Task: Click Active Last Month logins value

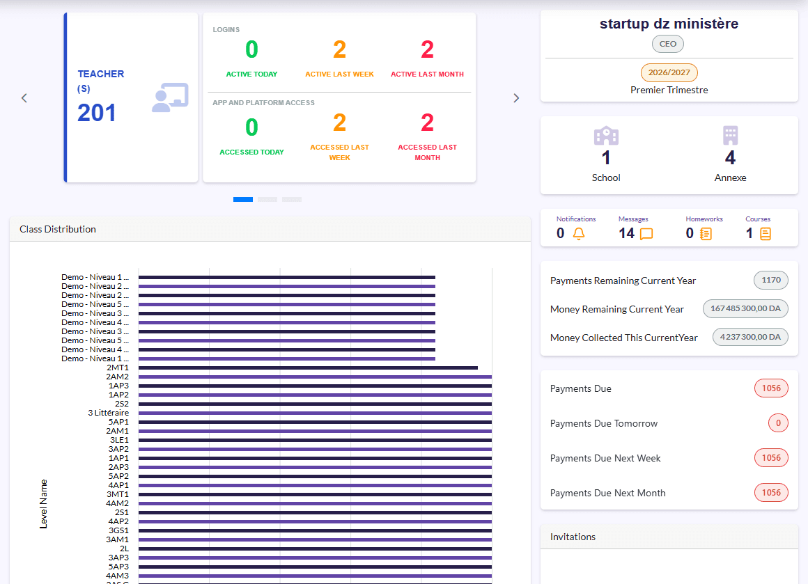Action: pos(427,50)
